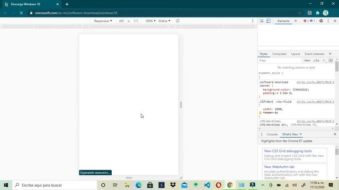Open the drawer three-dot menu
The height and width of the screenshot is (190, 339).
pyautogui.click(x=262, y=134)
